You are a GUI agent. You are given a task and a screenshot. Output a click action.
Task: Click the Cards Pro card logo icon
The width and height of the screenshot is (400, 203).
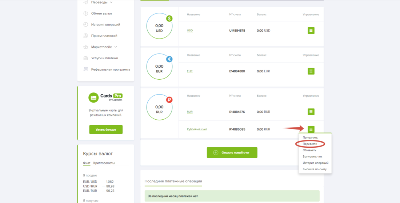93,97
